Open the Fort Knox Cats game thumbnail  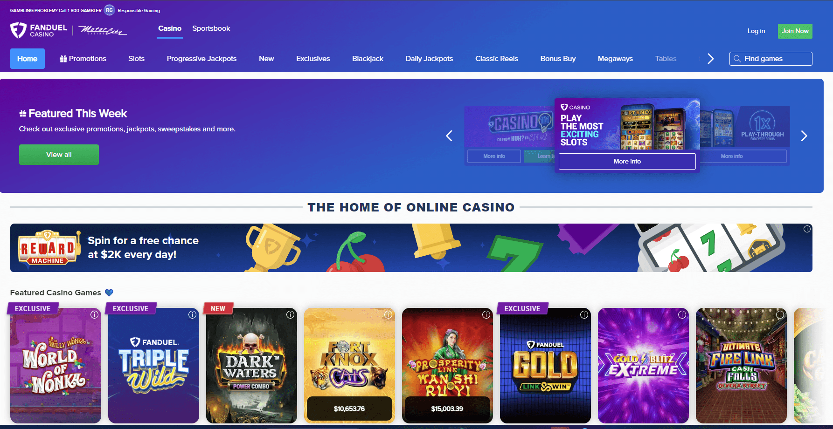click(349, 365)
